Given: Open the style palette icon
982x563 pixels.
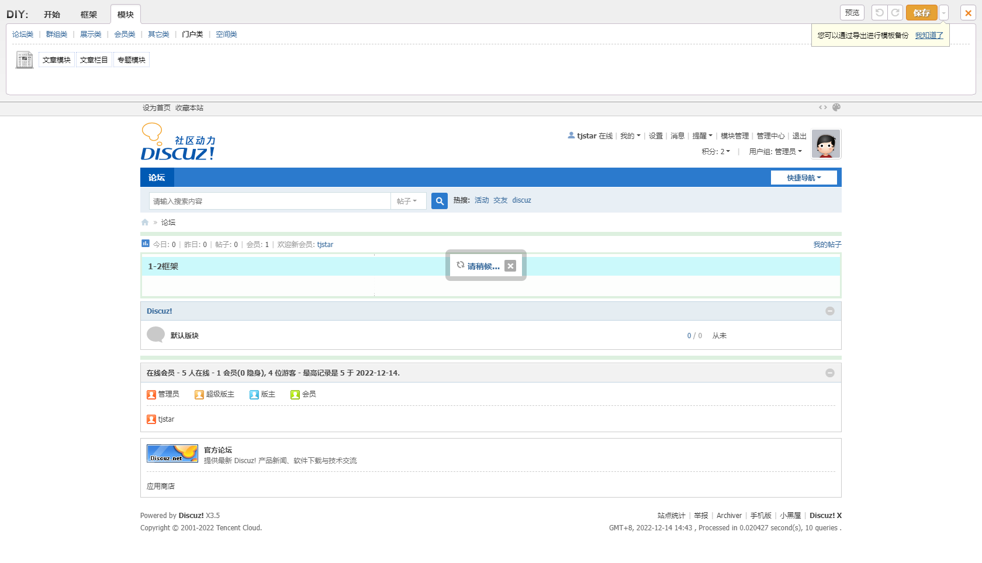Looking at the screenshot, I should [836, 107].
